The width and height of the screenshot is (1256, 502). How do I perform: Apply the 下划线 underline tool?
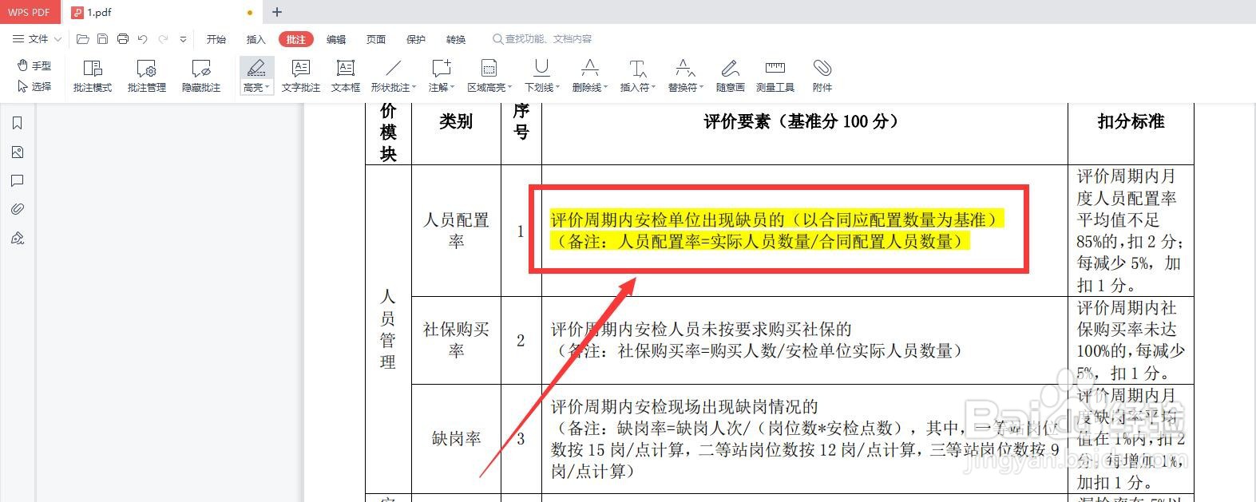point(541,69)
